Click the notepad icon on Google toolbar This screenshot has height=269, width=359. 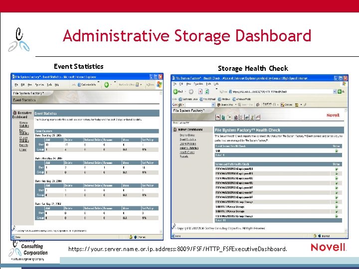[297, 105]
